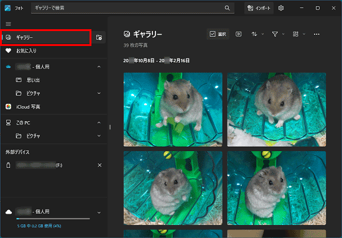Open top-right hamster photo thumbnail
Screen dimensions: 342x238
pyautogui.click(x=276, y=109)
